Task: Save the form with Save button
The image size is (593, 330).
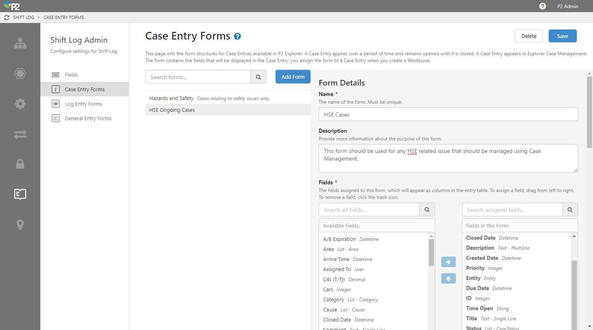Action: point(562,36)
